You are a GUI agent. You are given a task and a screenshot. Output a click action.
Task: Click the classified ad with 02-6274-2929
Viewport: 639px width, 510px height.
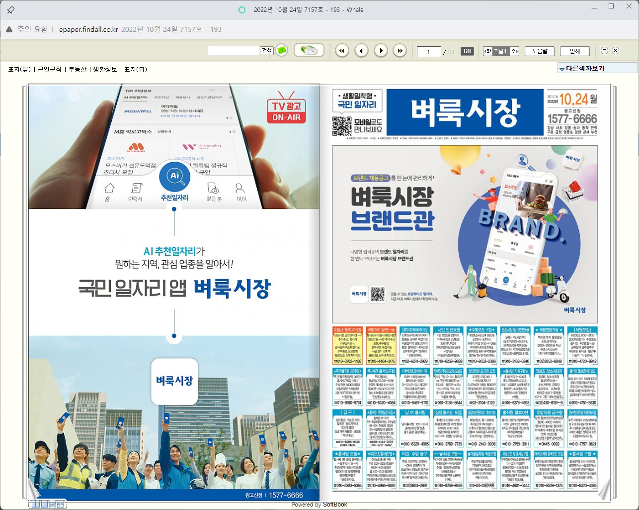coord(414,346)
